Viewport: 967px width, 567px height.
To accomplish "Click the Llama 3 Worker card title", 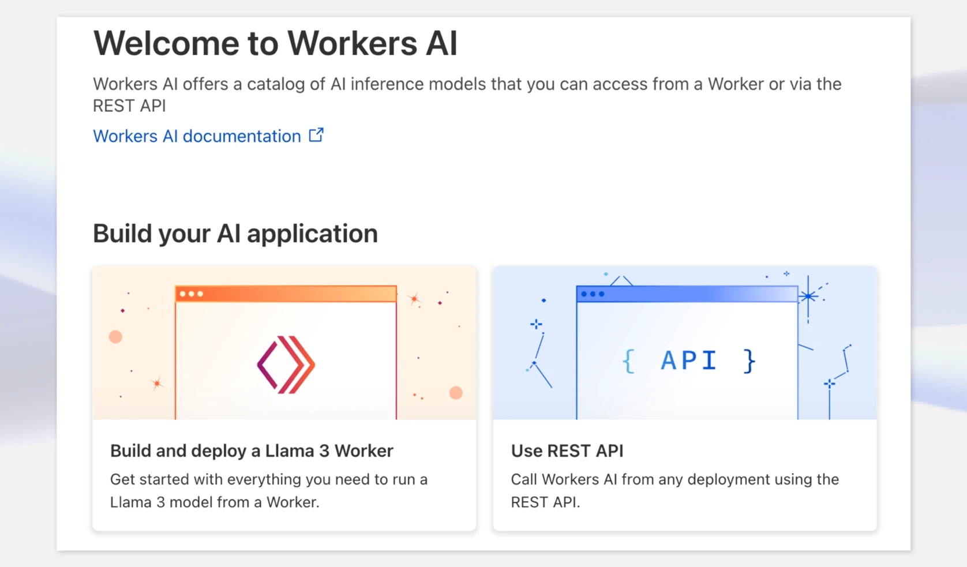I will pyautogui.click(x=252, y=450).
